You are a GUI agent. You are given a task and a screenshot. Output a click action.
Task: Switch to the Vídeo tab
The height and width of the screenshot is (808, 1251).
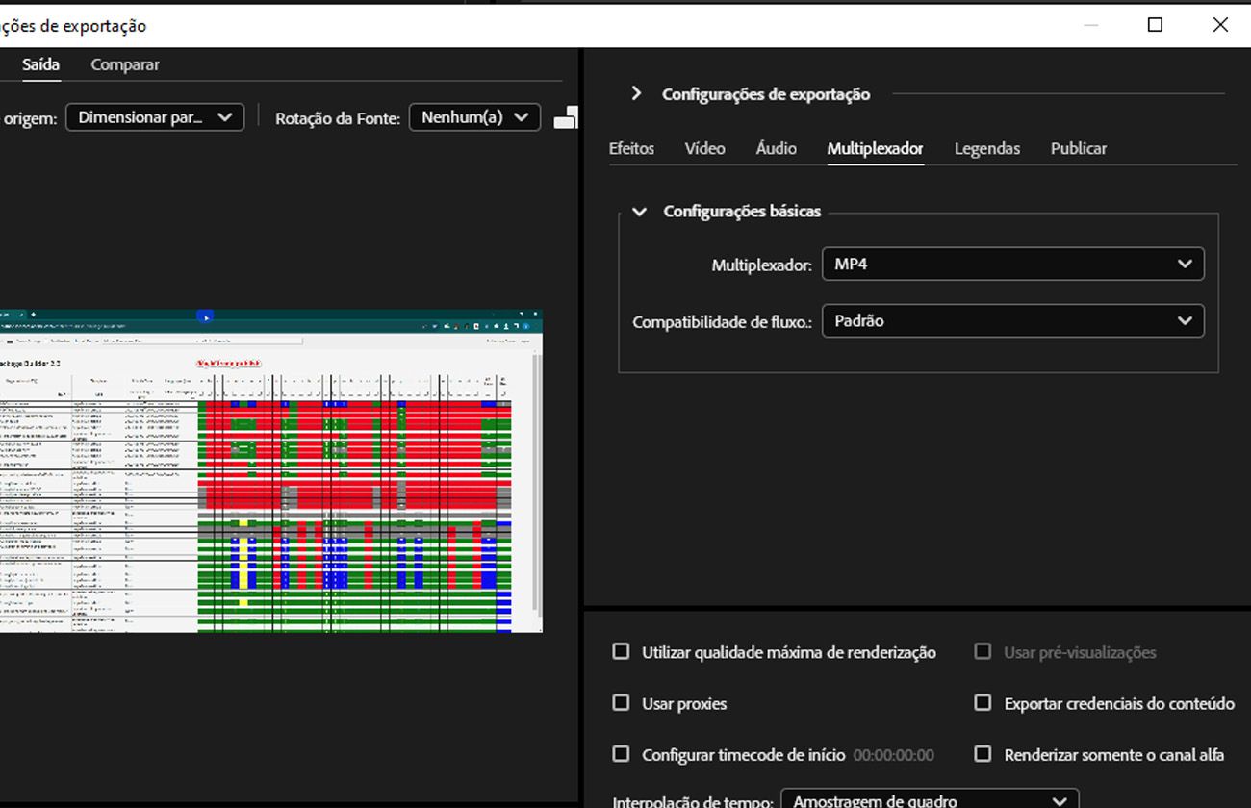703,148
